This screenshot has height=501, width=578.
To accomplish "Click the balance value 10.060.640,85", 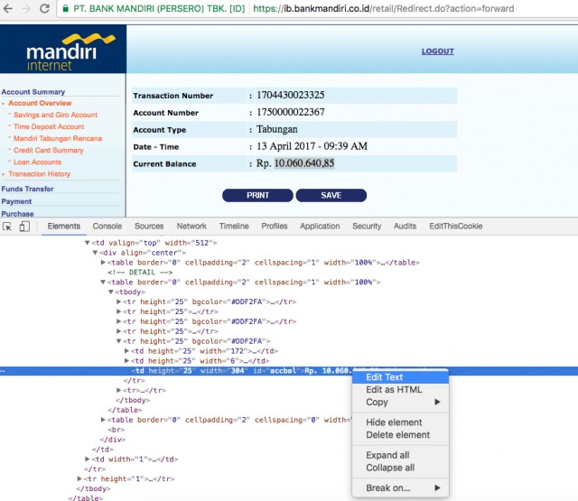I will click(x=304, y=163).
